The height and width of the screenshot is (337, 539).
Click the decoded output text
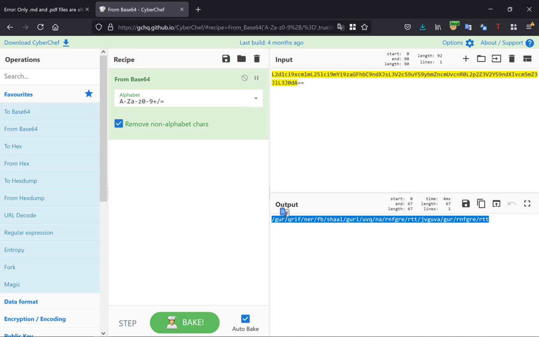point(380,219)
